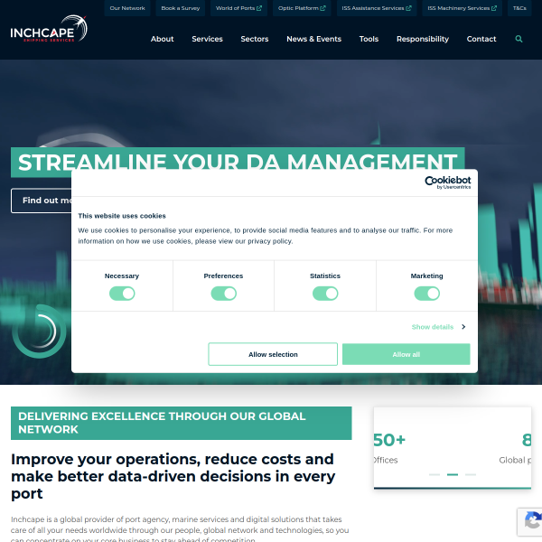Disable the Statistics cookie switch
The image size is (542, 542).
pos(325,294)
